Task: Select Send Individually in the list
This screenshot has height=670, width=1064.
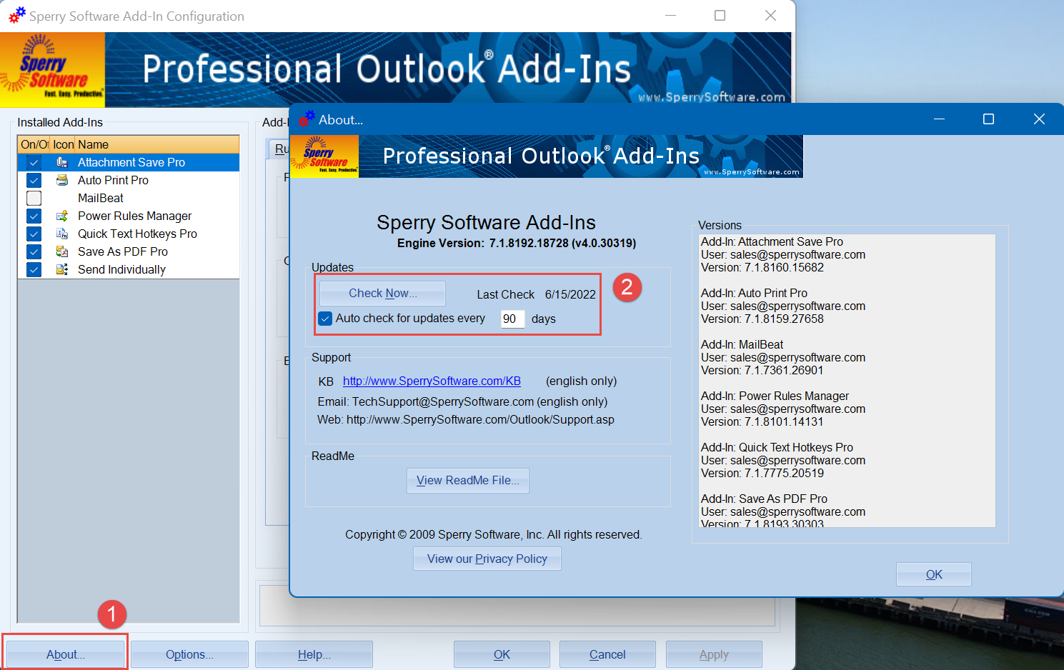Action: (129, 269)
